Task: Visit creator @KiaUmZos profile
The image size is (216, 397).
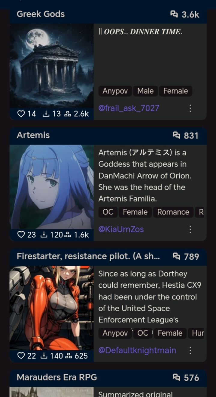Action: (121, 229)
